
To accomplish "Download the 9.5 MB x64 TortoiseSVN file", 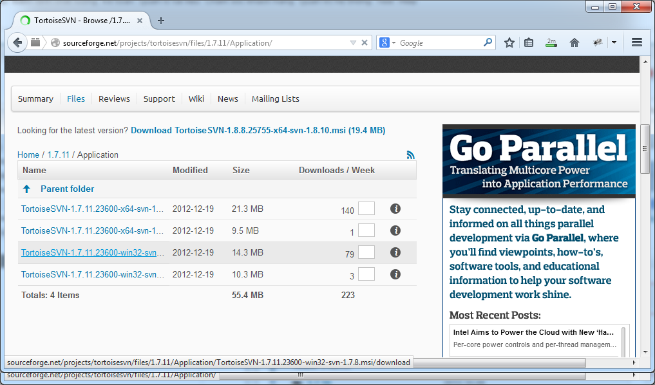I will (92, 230).
